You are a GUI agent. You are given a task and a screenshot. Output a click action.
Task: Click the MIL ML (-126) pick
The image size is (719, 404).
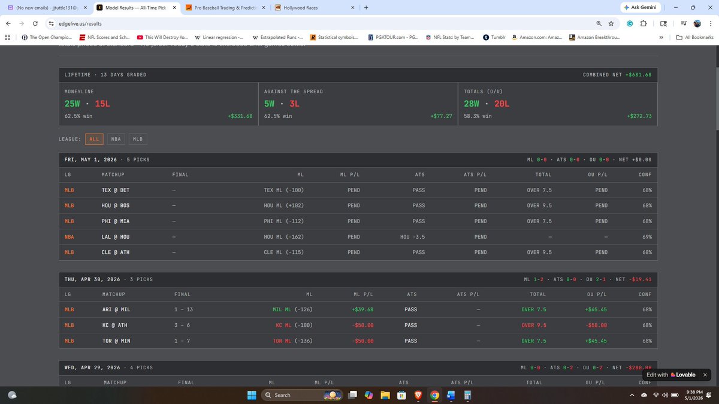click(292, 309)
